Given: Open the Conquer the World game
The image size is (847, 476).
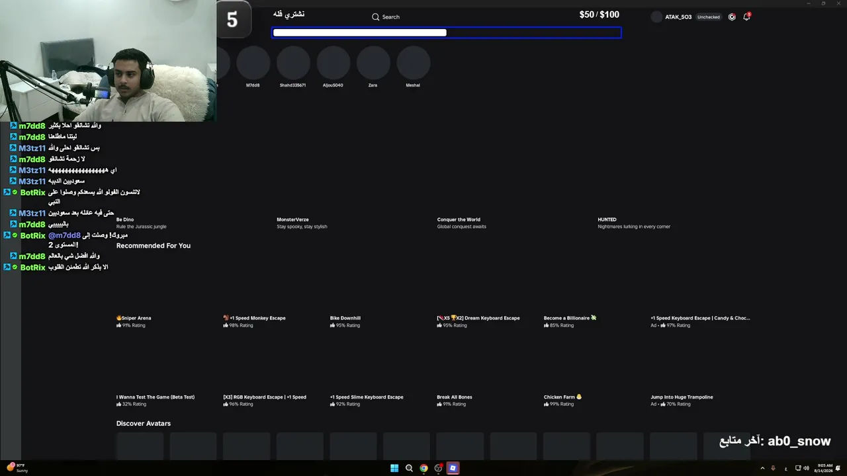Looking at the screenshot, I should 459,219.
